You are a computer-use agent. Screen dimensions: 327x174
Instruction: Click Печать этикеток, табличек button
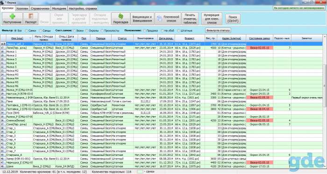(x=190, y=19)
